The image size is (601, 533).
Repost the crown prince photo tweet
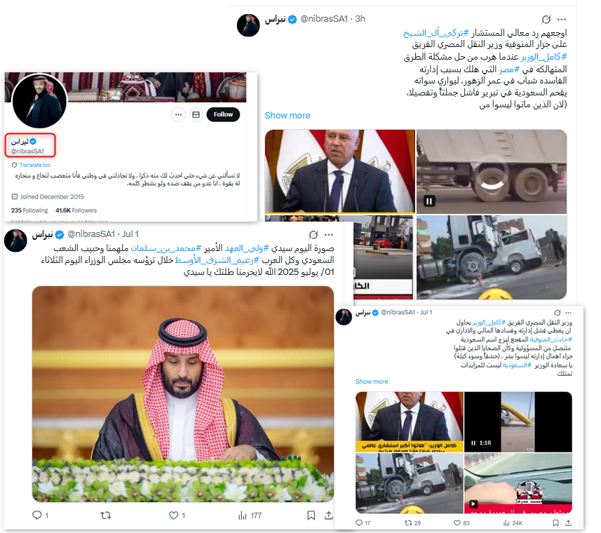[x=106, y=515]
